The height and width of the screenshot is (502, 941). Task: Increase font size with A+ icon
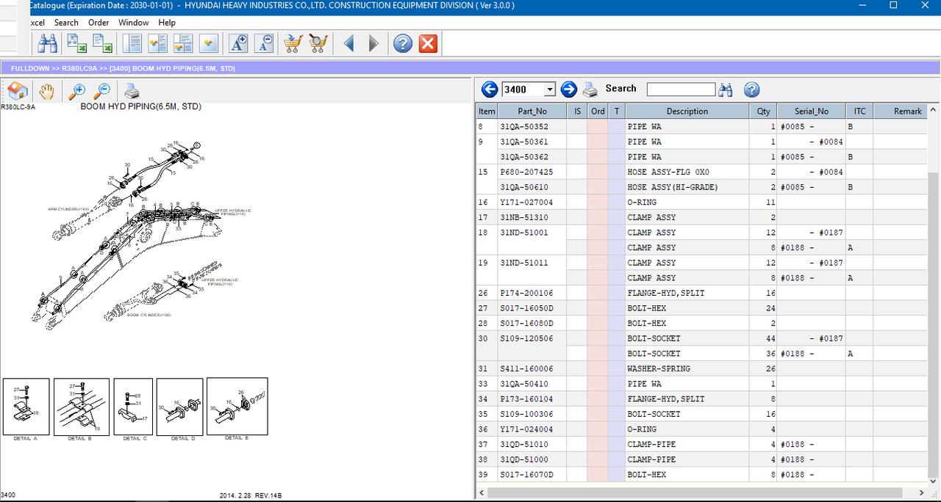[239, 44]
